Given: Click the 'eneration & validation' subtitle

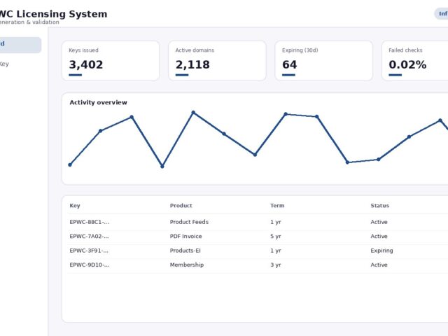Looking at the screenshot, I should tap(29, 22).
